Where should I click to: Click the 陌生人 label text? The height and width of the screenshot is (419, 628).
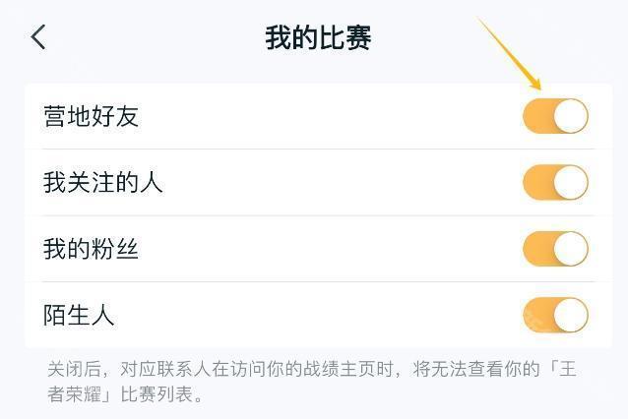coord(80,315)
